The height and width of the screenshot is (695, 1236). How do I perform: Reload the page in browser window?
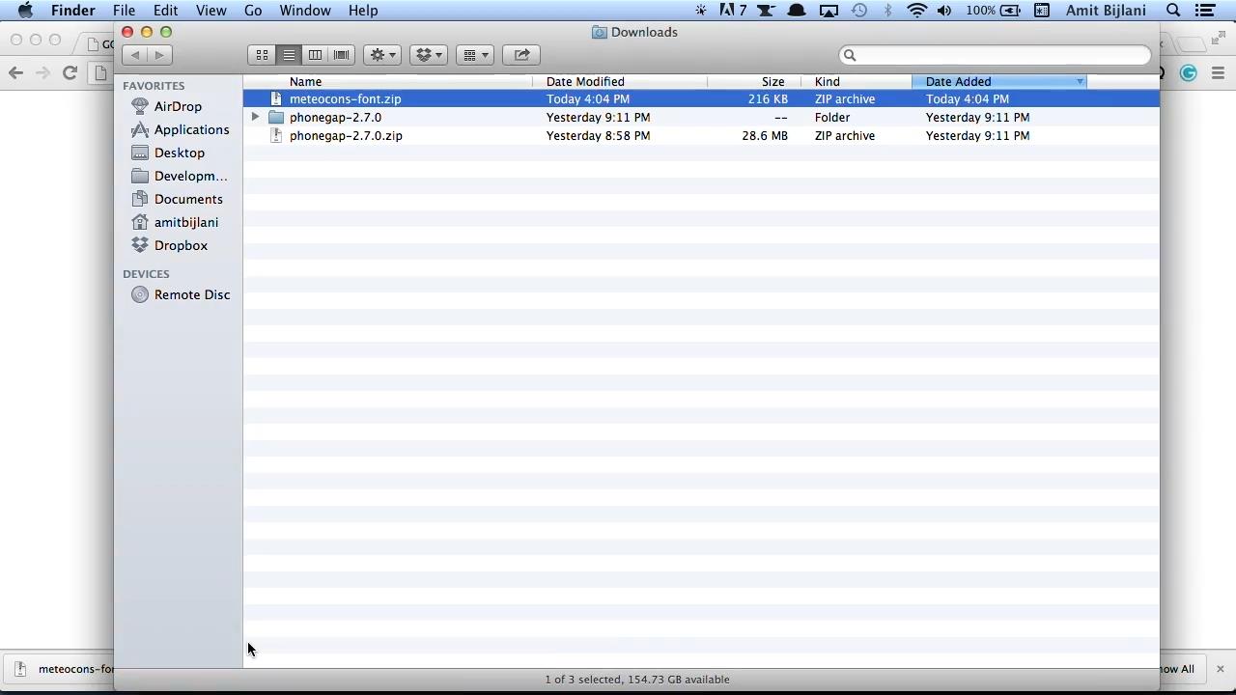pyautogui.click(x=70, y=72)
